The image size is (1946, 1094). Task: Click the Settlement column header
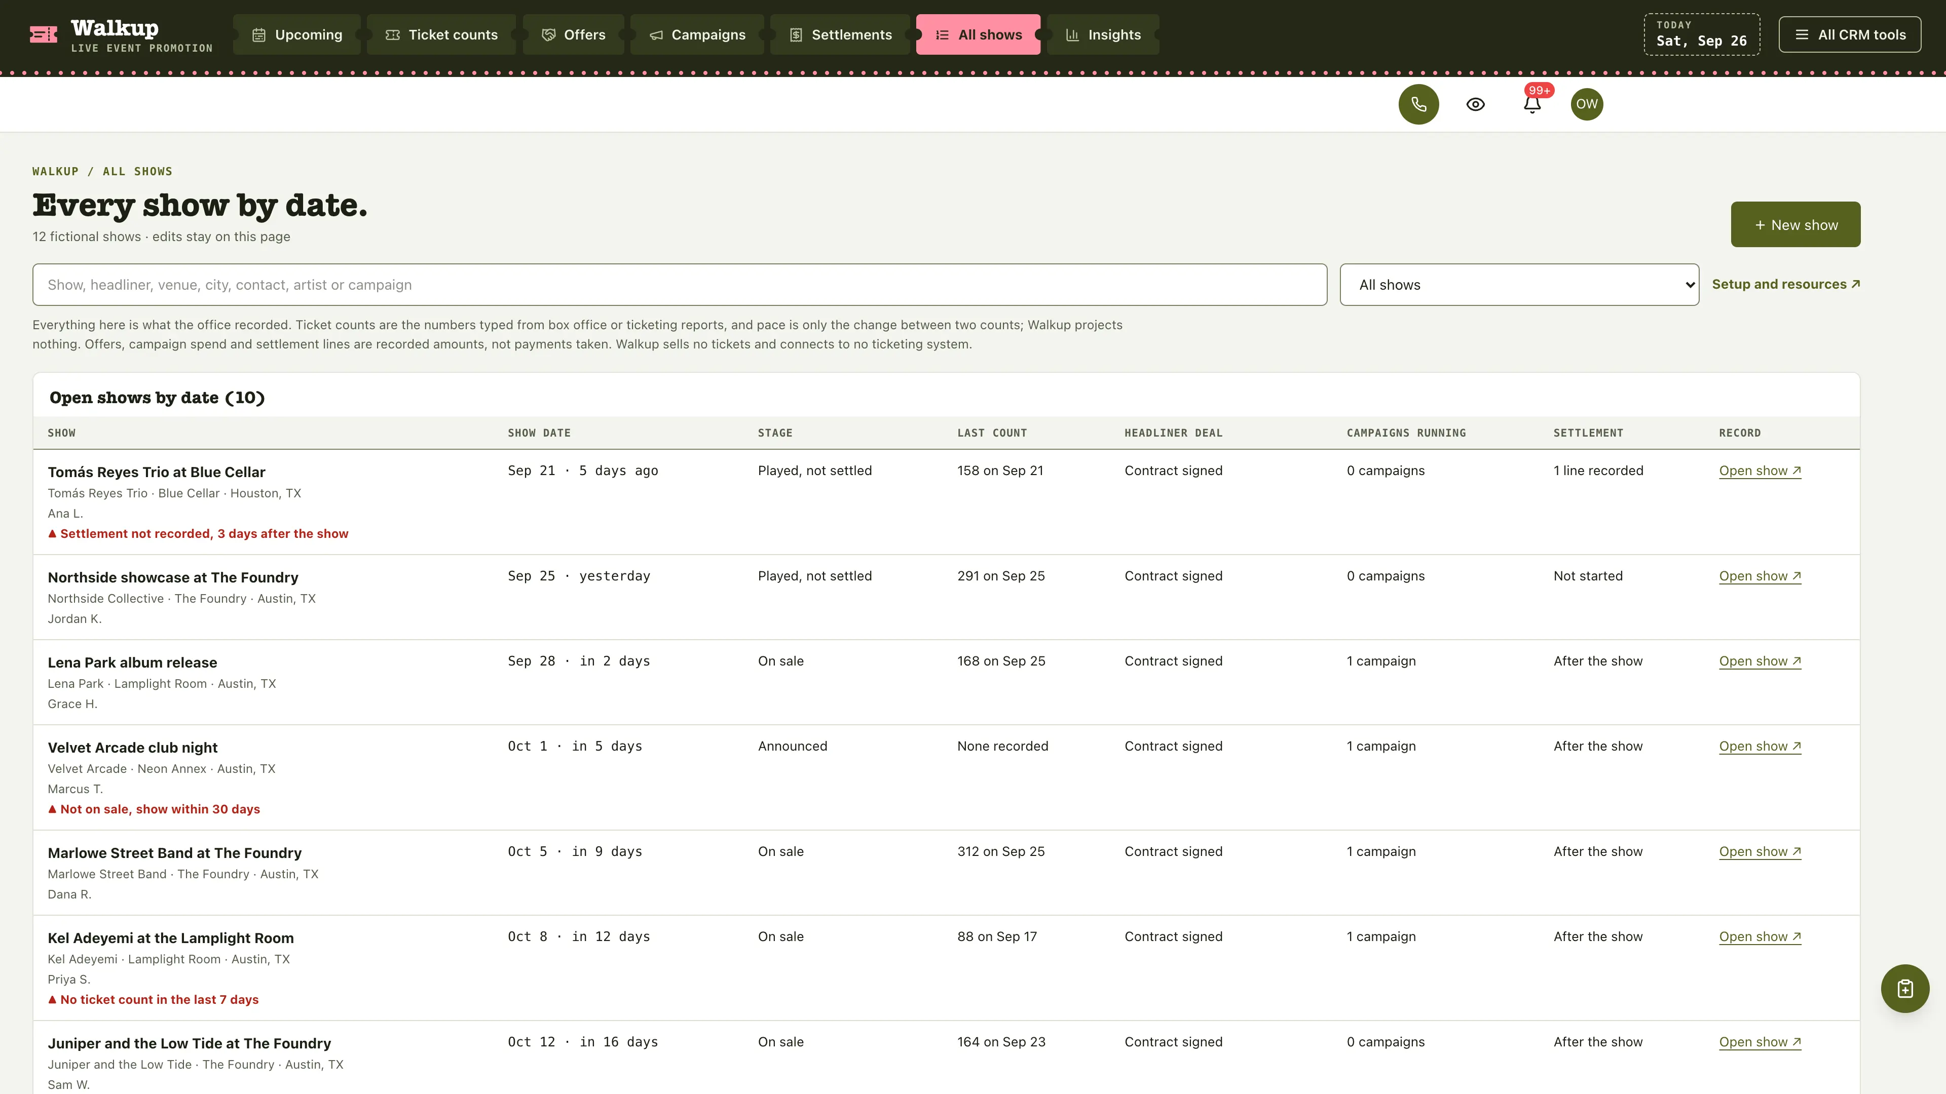click(1588, 433)
